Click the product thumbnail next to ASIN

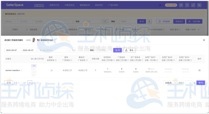33,40
